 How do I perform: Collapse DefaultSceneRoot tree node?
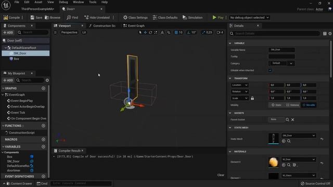[6, 48]
